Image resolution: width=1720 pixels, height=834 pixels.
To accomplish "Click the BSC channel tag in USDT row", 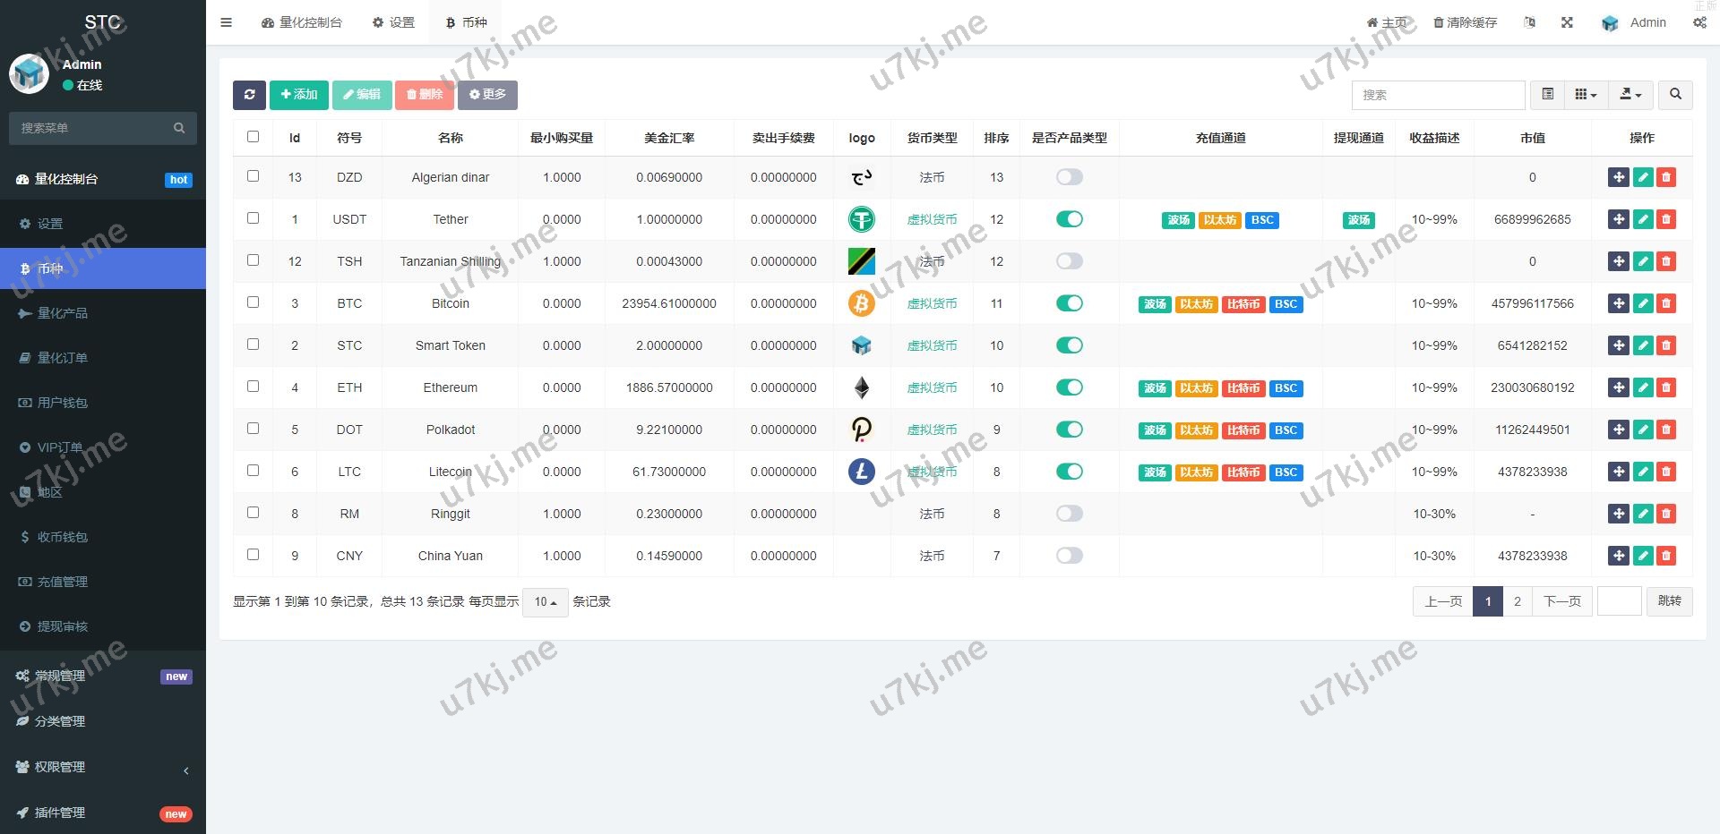I will pos(1261,220).
